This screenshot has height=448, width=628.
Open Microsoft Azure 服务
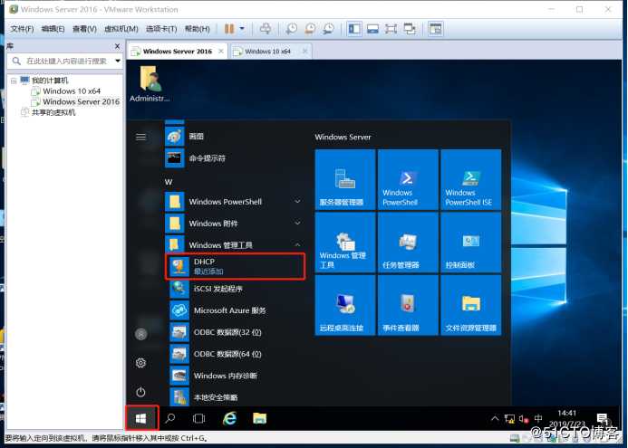[x=237, y=310]
